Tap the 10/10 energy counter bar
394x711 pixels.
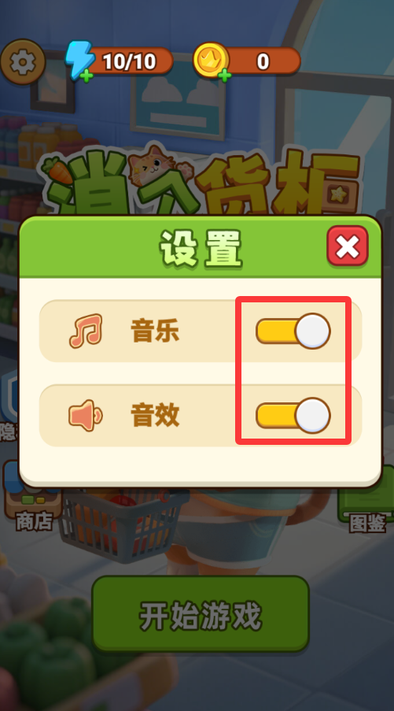pos(129,61)
